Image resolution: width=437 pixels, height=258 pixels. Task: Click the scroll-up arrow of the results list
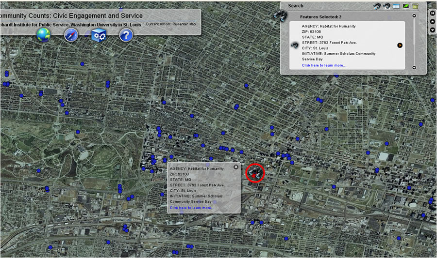[x=414, y=16]
